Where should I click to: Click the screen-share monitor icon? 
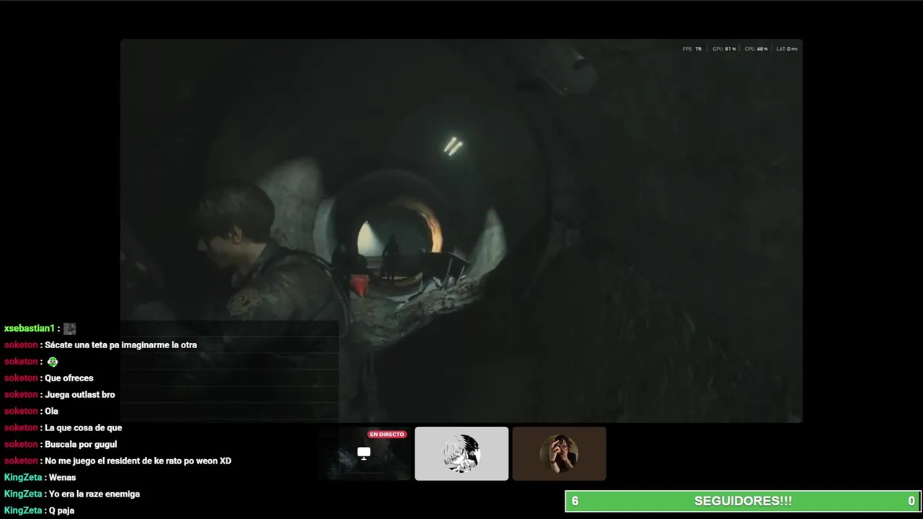tap(364, 453)
